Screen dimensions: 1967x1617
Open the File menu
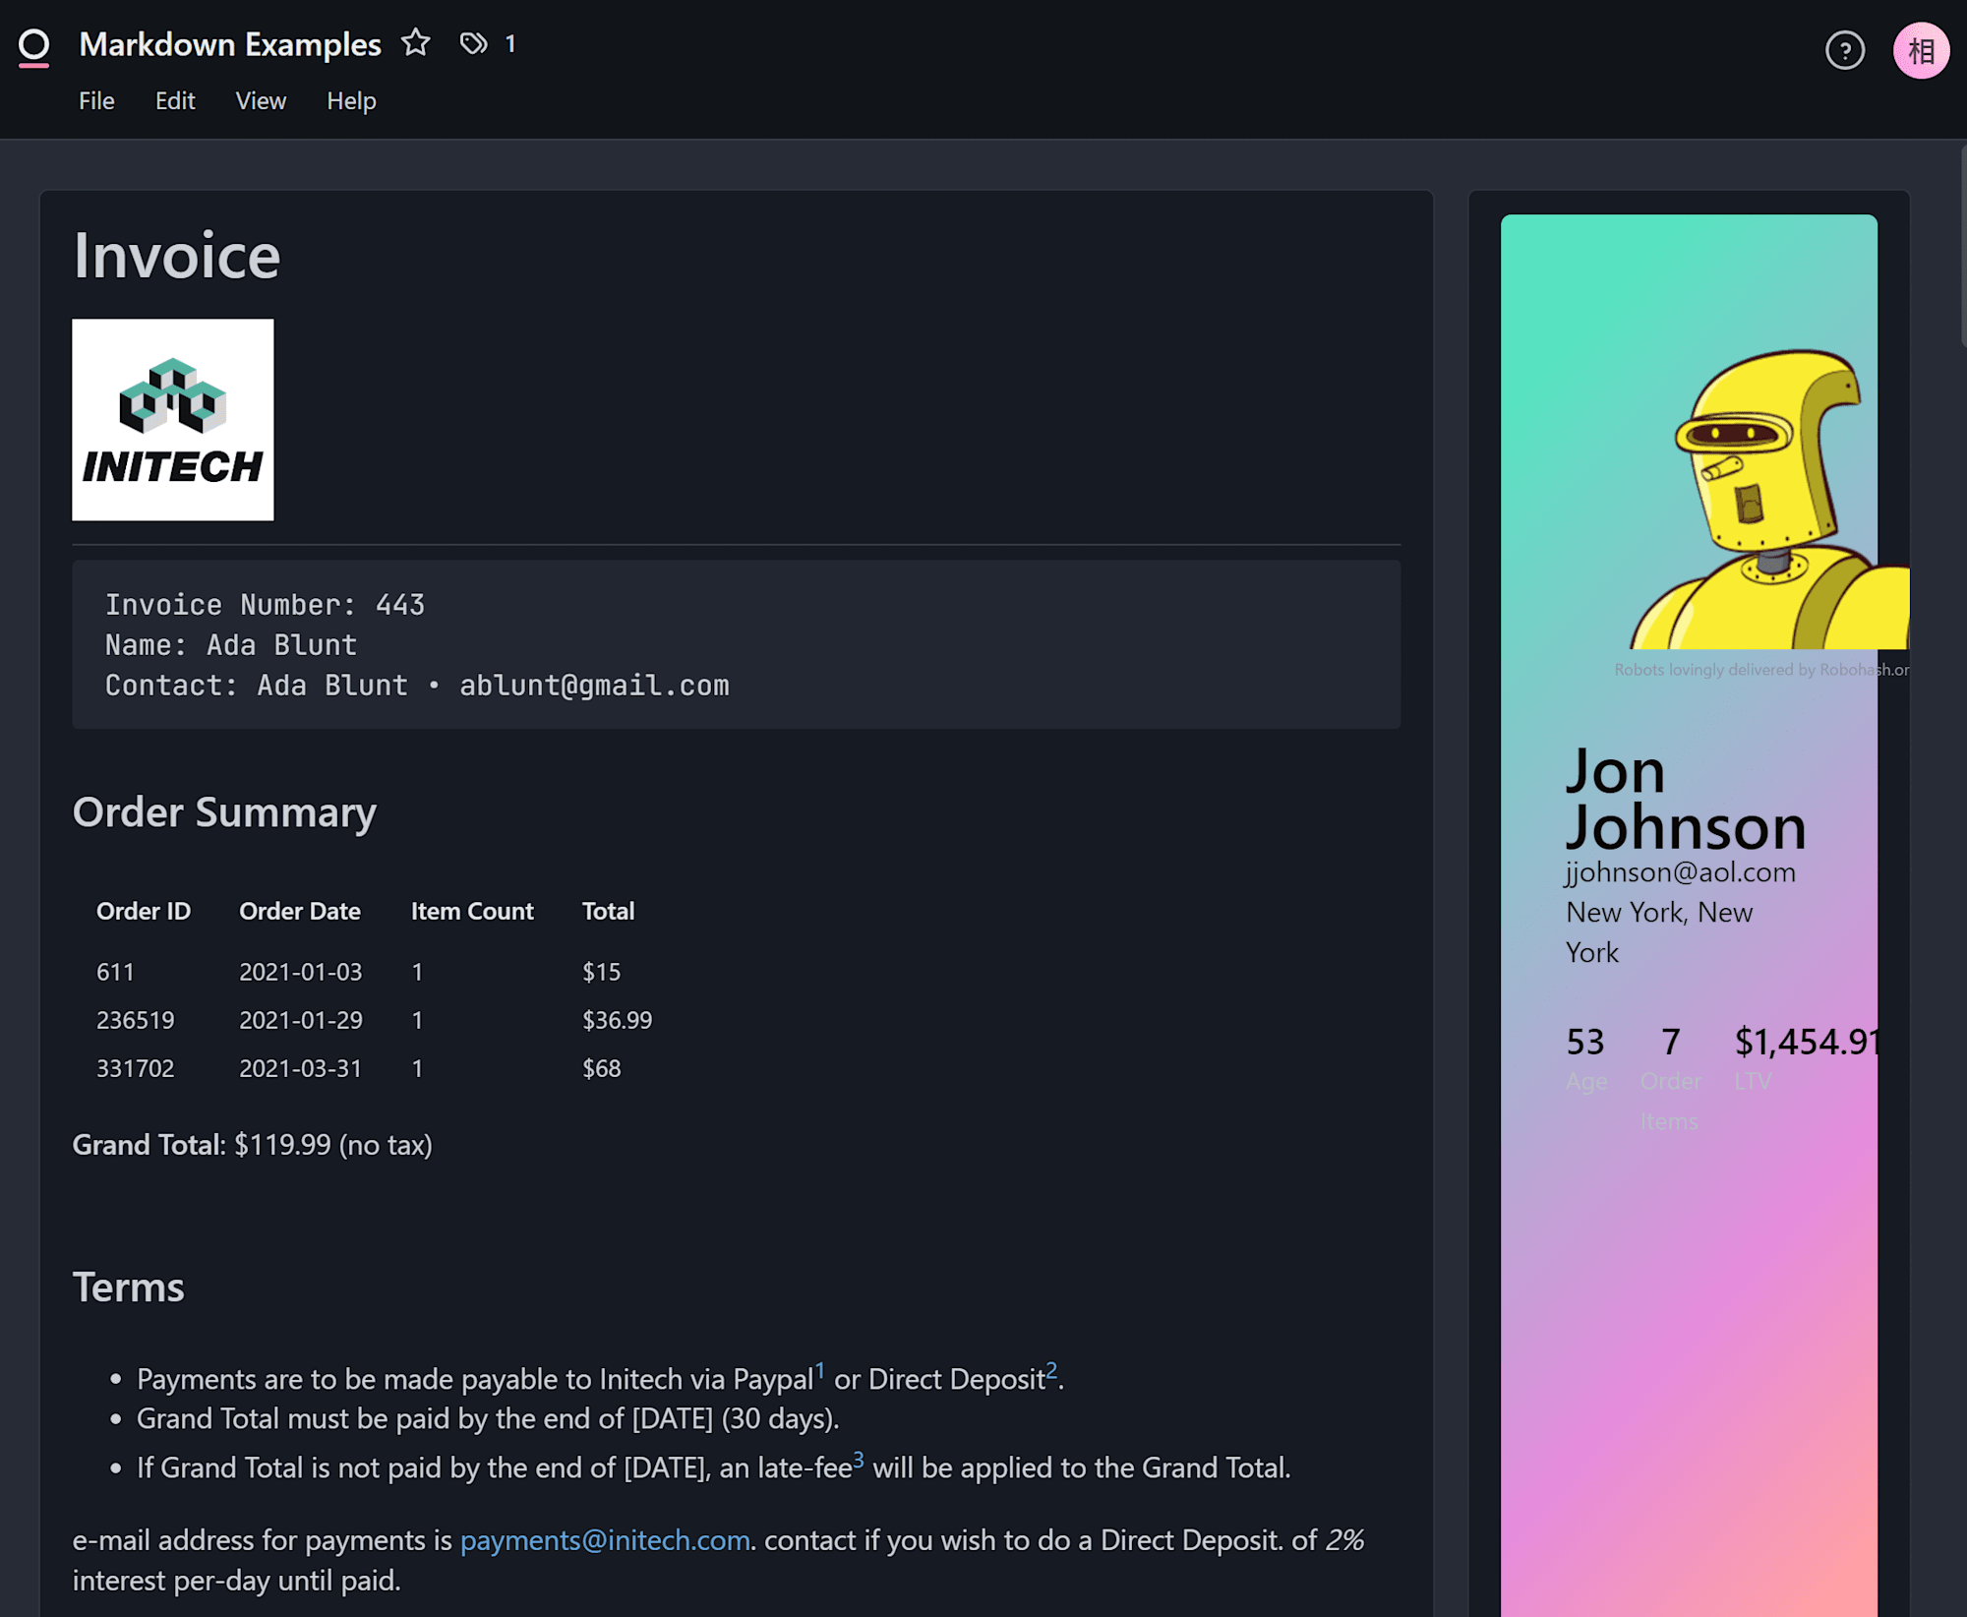[x=96, y=101]
